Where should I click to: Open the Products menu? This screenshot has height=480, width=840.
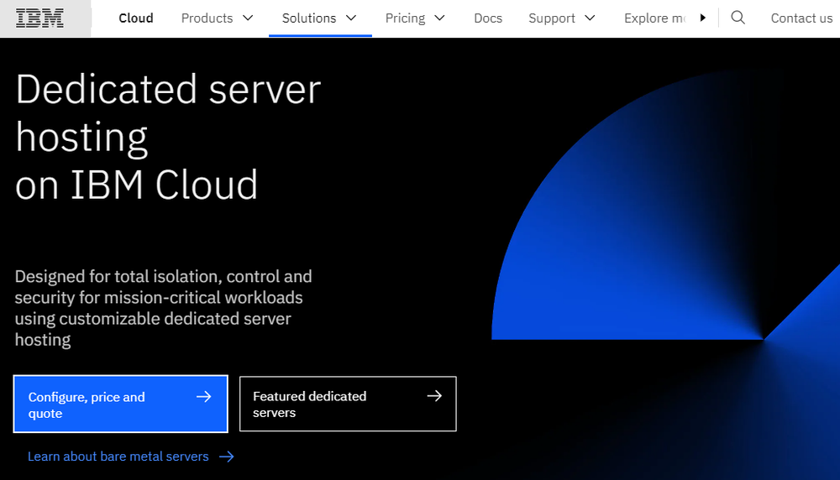[x=217, y=18]
